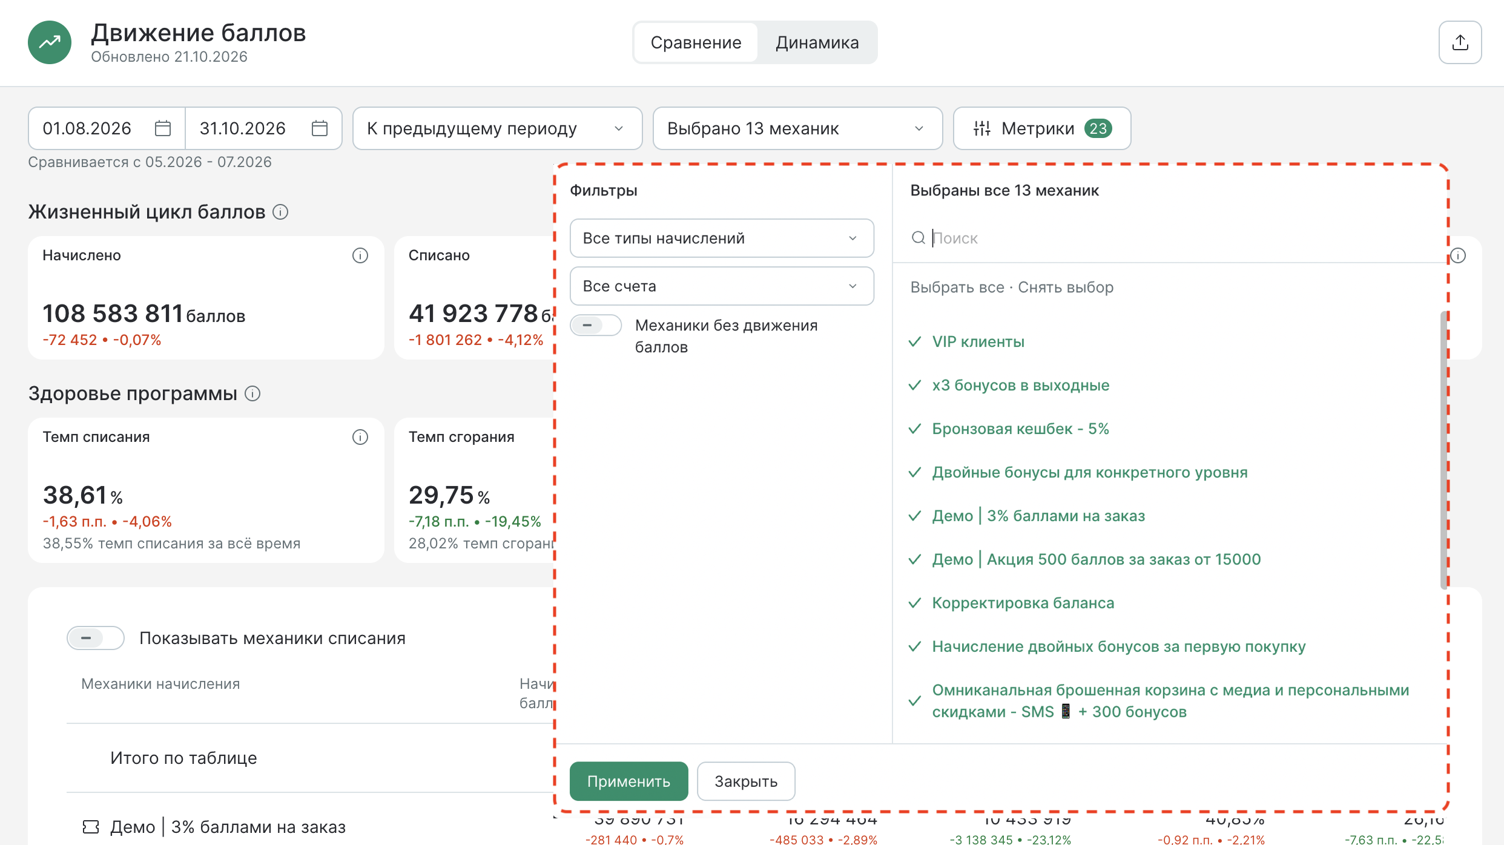The height and width of the screenshot is (845, 1504).
Task: Click the mechanics list scrollbar
Action: [x=1443, y=450]
